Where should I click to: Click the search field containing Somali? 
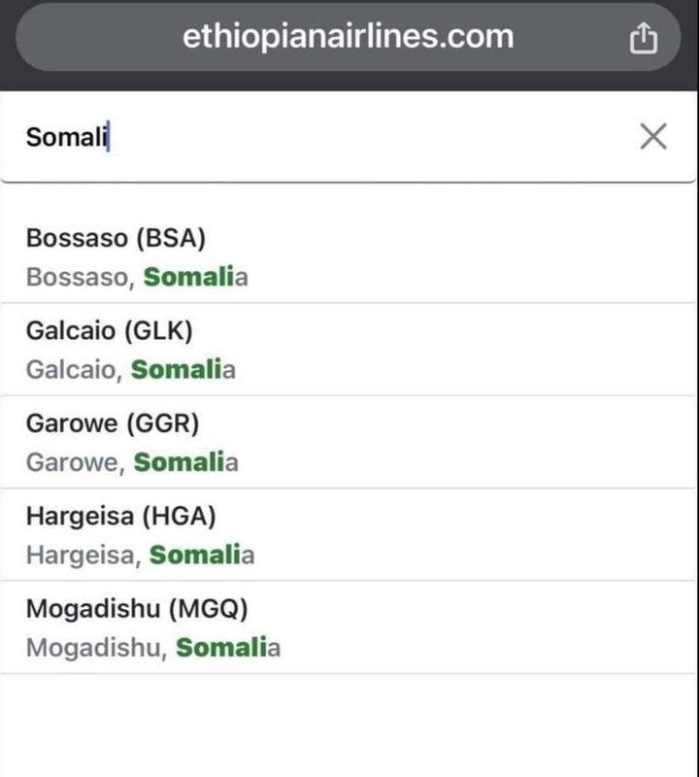click(320, 137)
